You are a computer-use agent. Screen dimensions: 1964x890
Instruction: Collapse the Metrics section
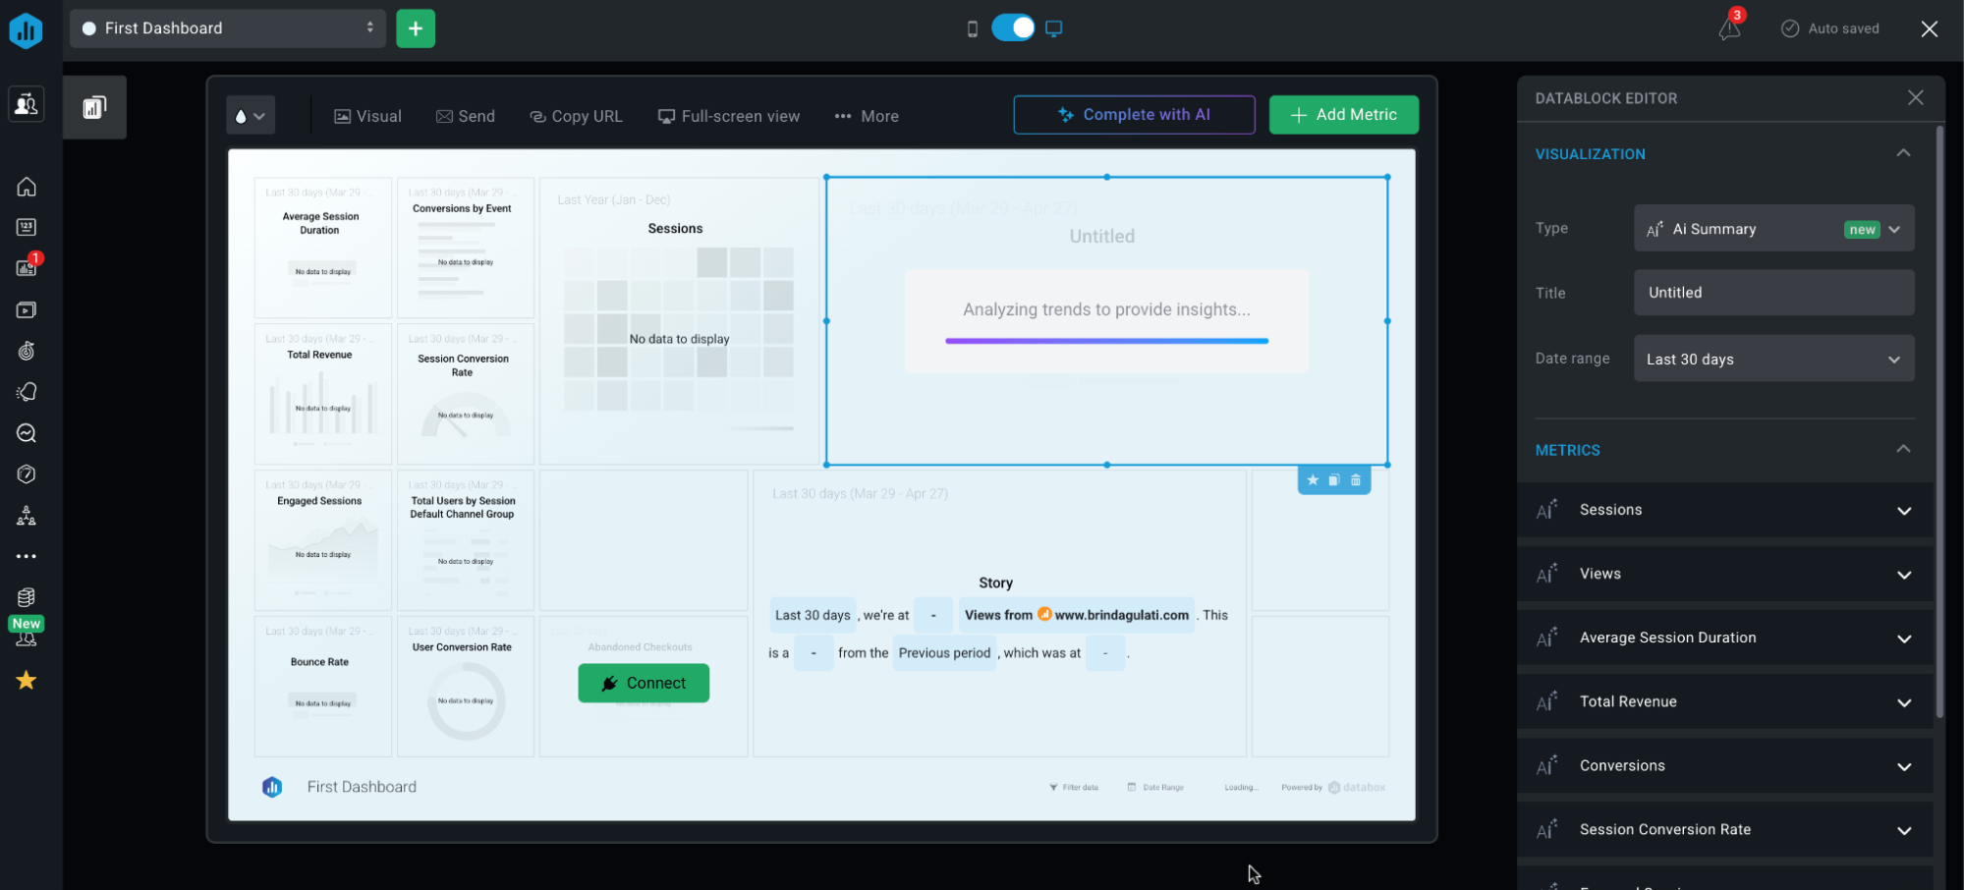(x=1903, y=449)
